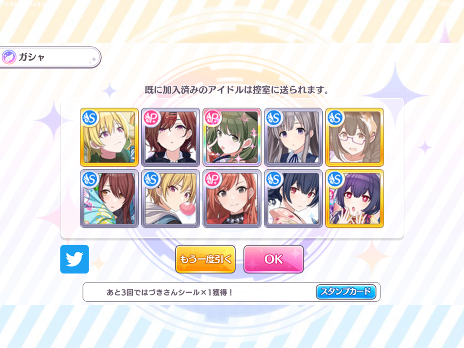The image size is (464, 348).
Task: Select the blonde idol card with gold frame
Action: click(109, 137)
